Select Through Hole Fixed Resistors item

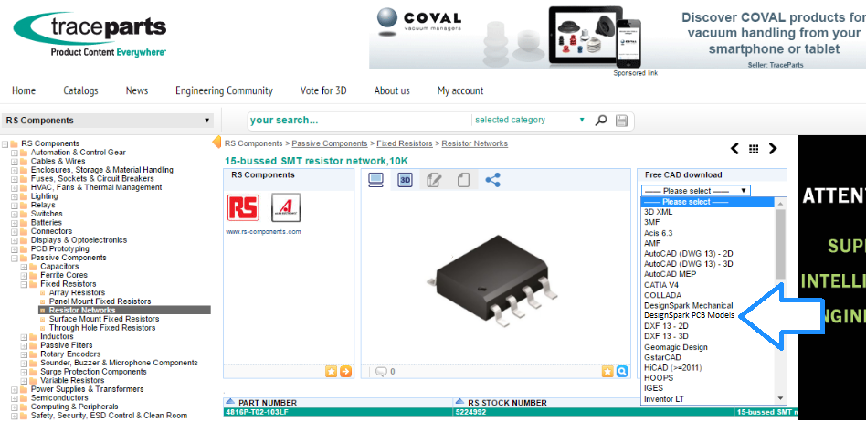point(102,328)
